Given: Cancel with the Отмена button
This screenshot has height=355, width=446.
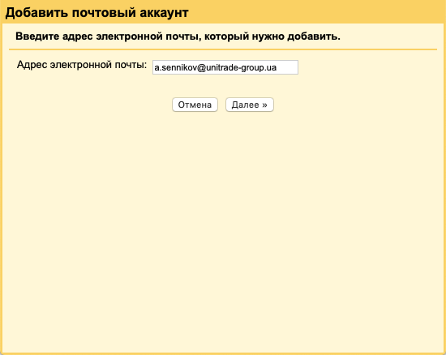Looking at the screenshot, I should click(x=195, y=105).
